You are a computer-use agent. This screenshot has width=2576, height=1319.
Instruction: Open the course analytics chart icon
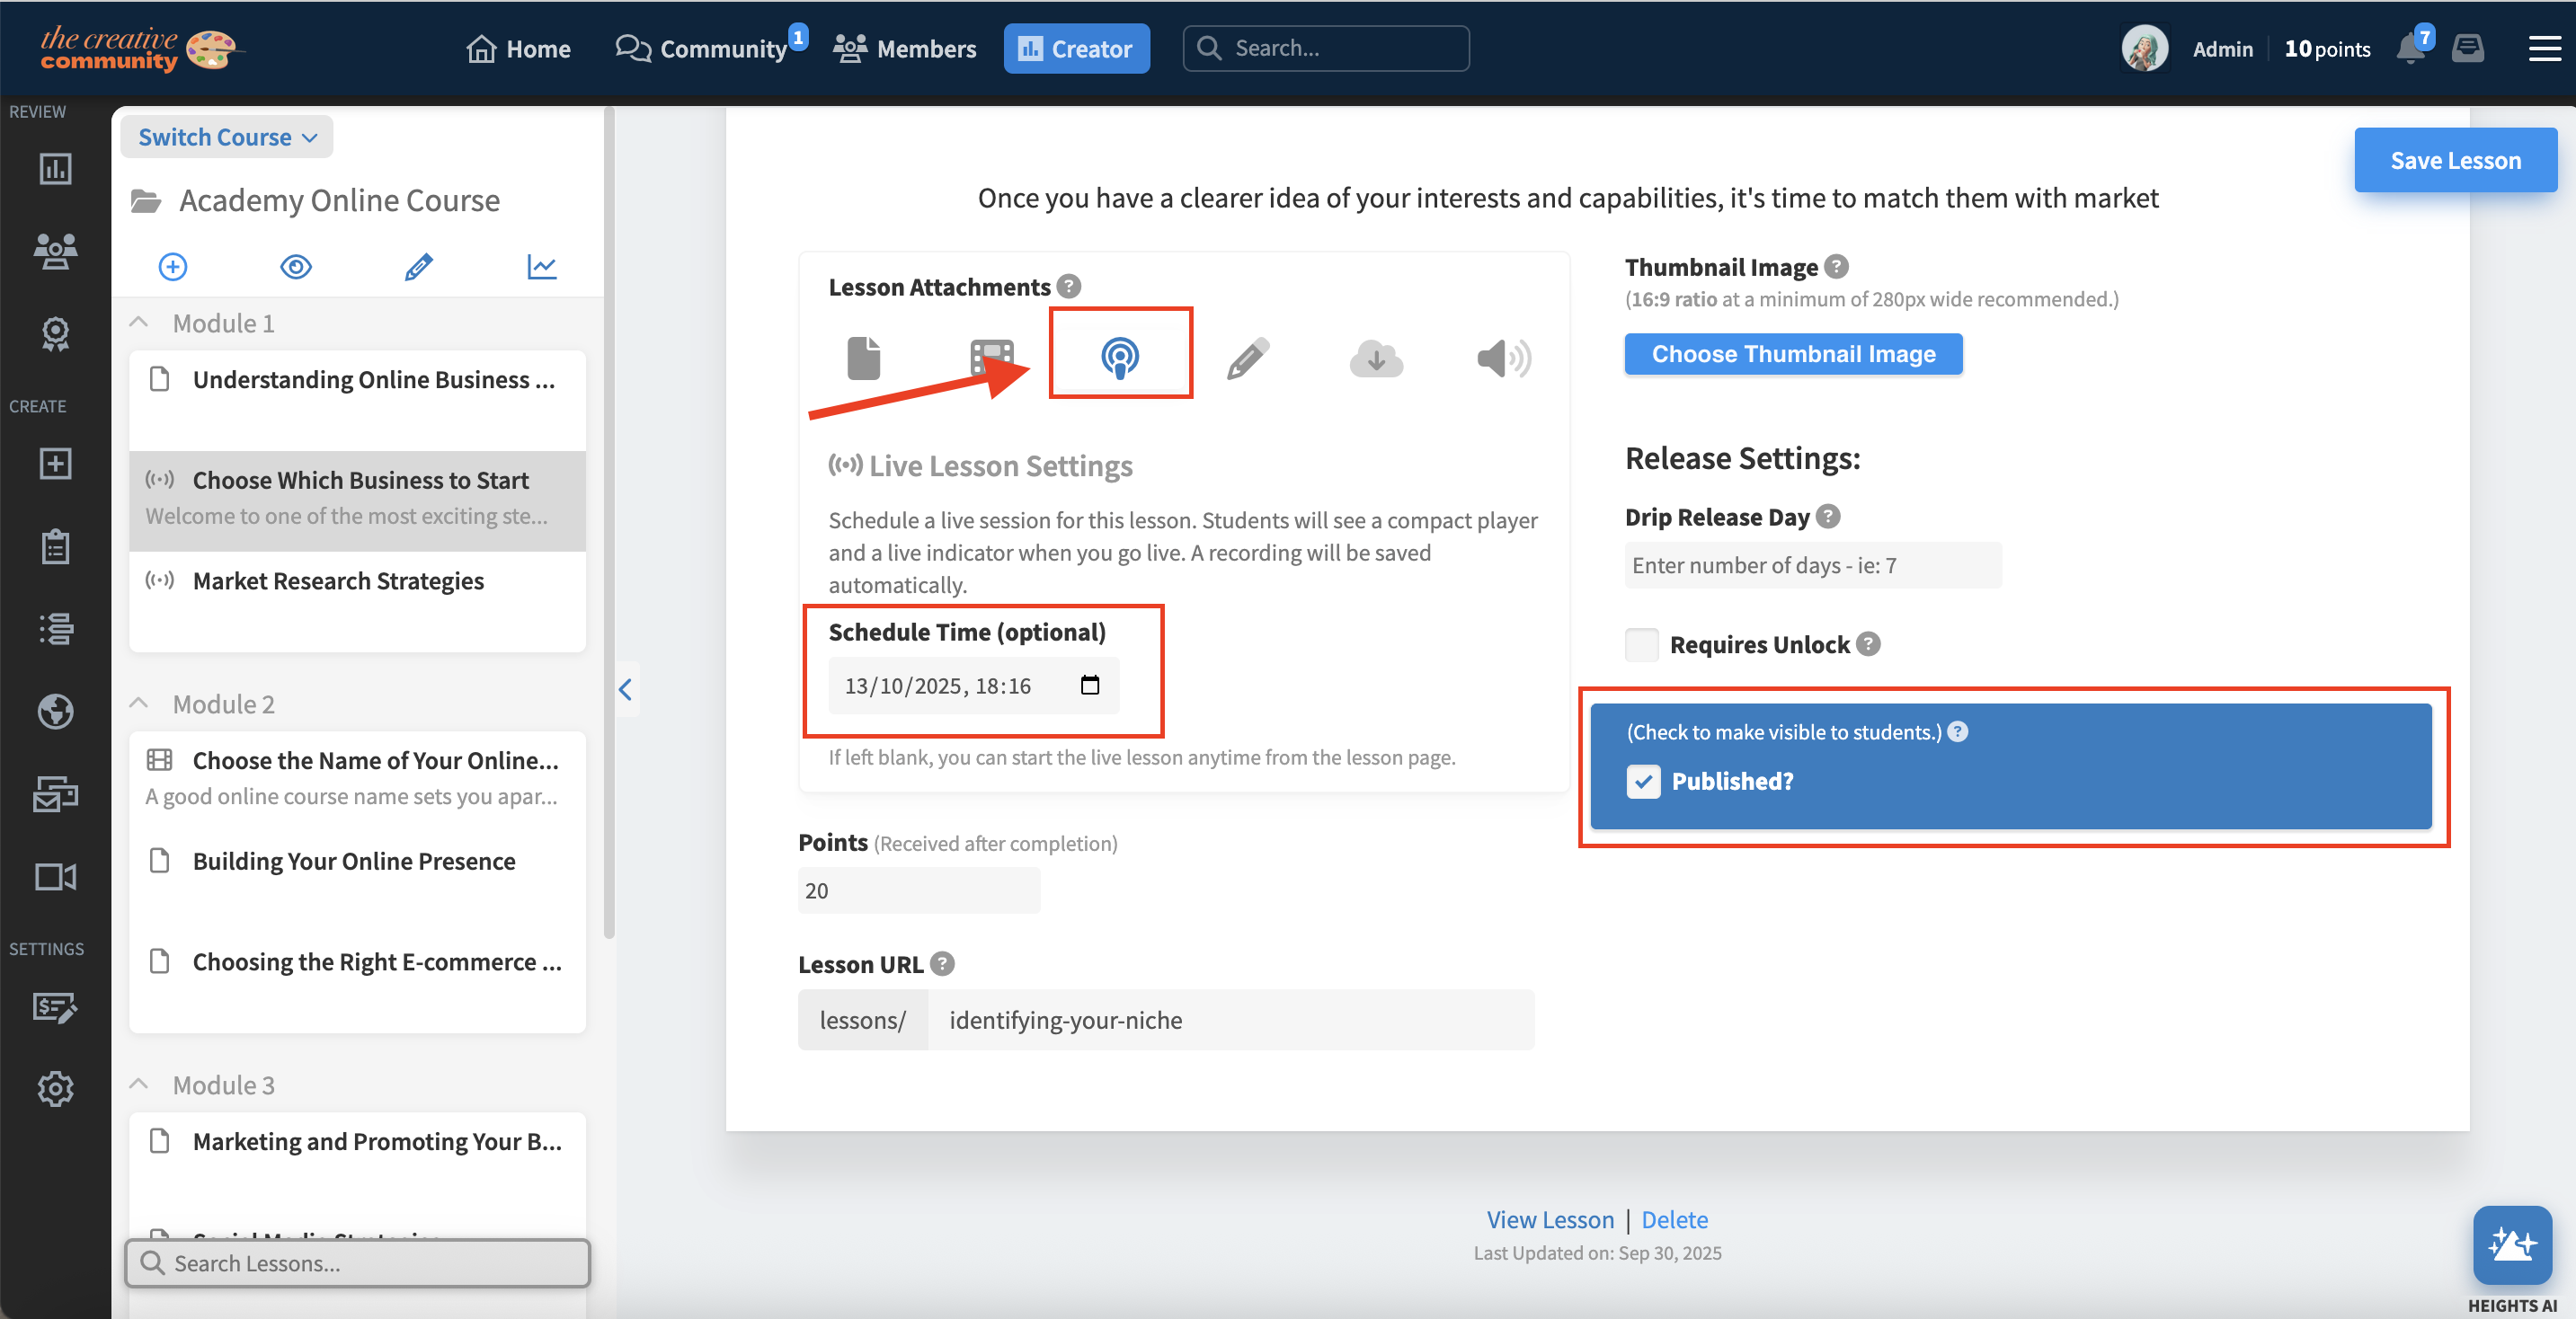coord(541,267)
